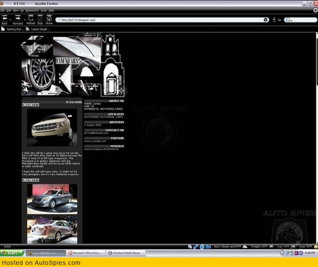This screenshot has width=318, height=267.
Task: Go to the Home page icon
Action: click(49, 18)
